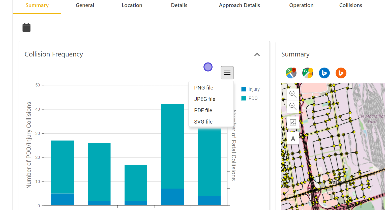The width and height of the screenshot is (385, 210).
Task: Open location in Google Maps
Action: (x=291, y=73)
